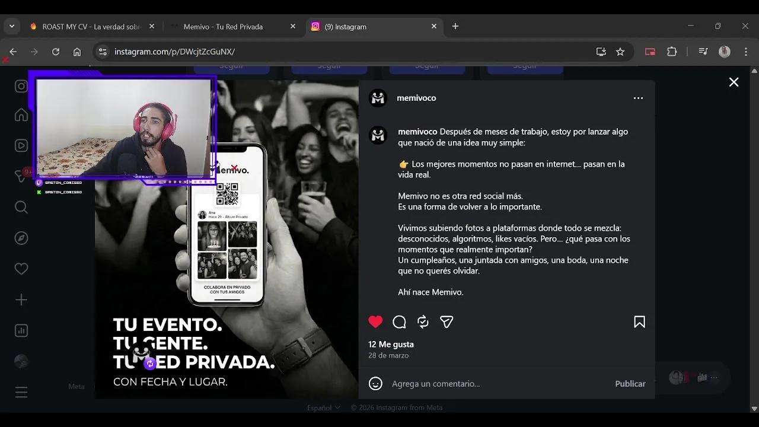The width and height of the screenshot is (759, 427).
Task: Open the dashboard chart icon in sidebar
Action: [x=21, y=330]
